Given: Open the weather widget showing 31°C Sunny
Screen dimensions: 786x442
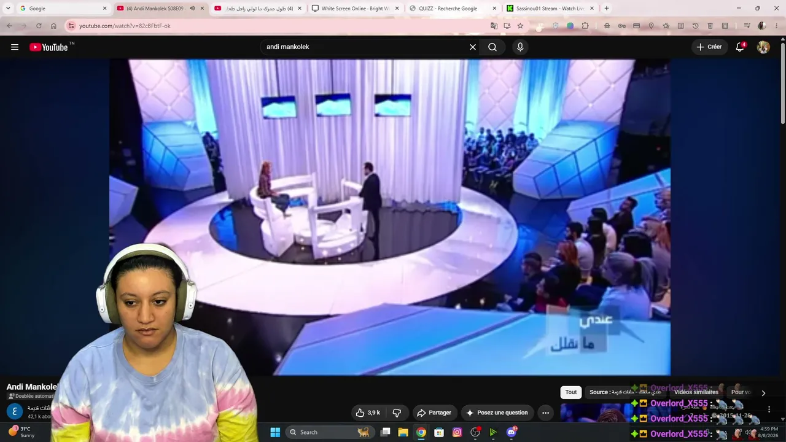Looking at the screenshot, I should click(x=21, y=432).
